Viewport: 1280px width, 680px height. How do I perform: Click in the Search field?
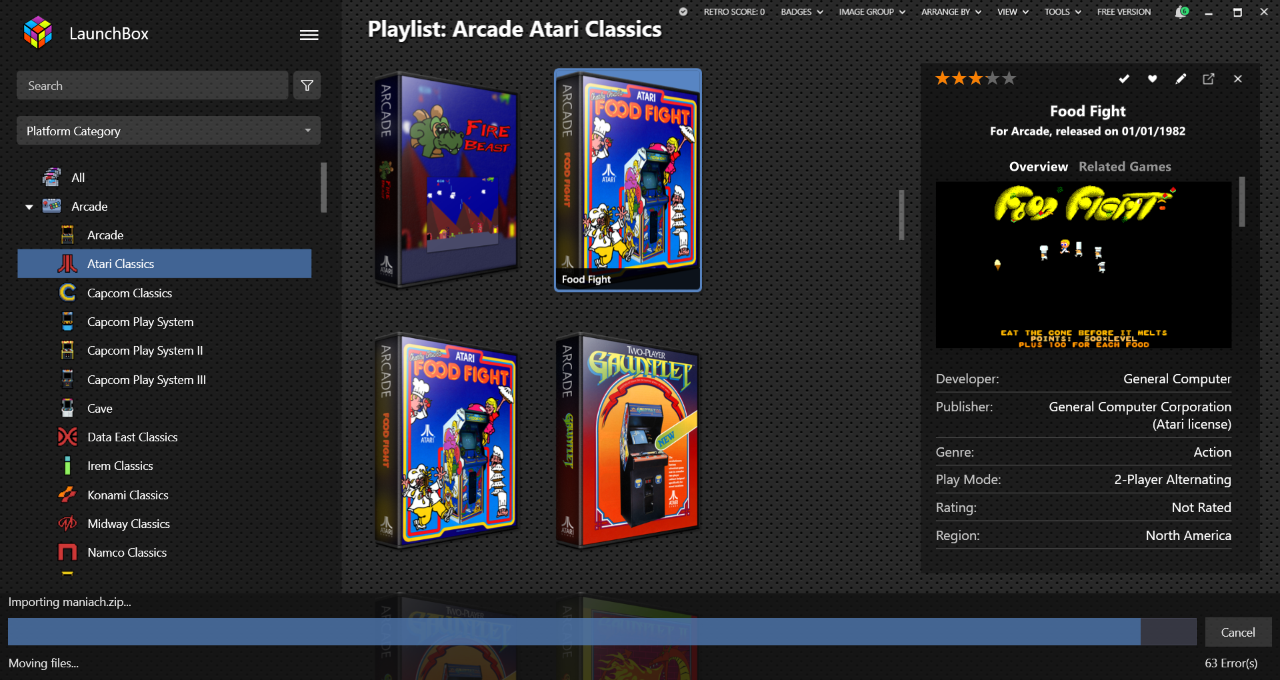[x=153, y=85]
